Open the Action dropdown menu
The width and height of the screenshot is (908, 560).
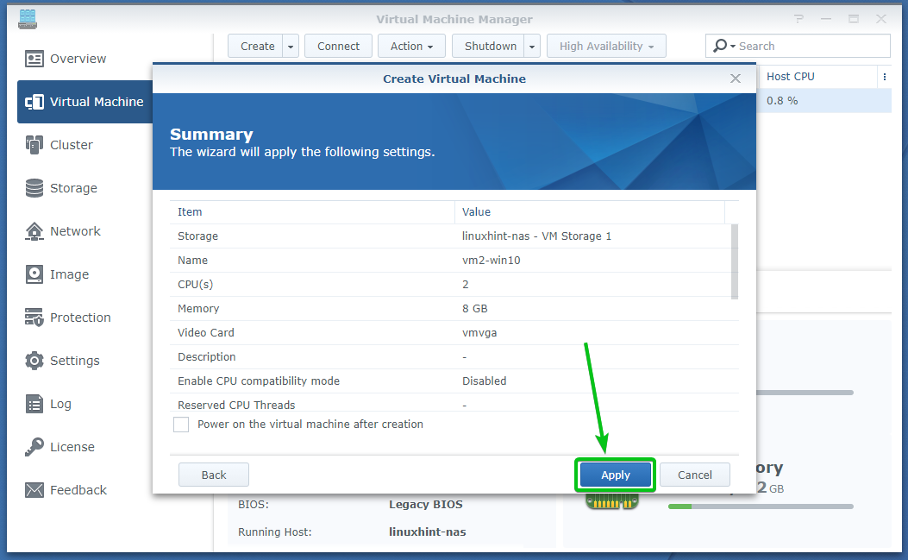pyautogui.click(x=411, y=47)
